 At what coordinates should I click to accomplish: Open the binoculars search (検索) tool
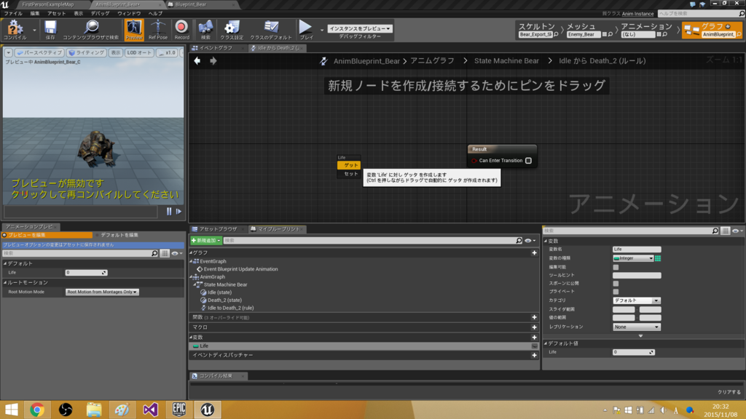(x=205, y=29)
